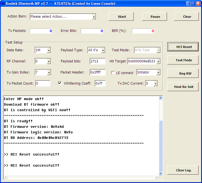Viewport: 202px width, 183px height.
Task: Click the BER (%) value field
Action: (143, 31)
